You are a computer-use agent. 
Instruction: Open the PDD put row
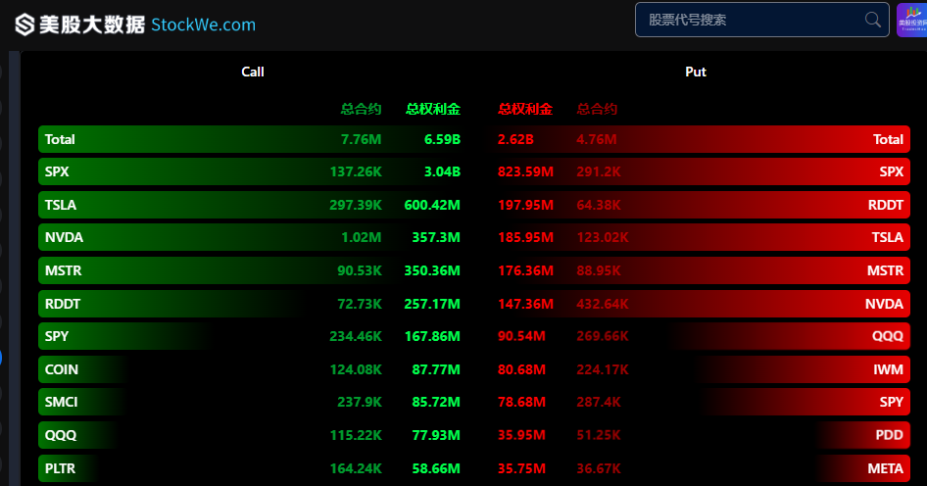pos(701,435)
